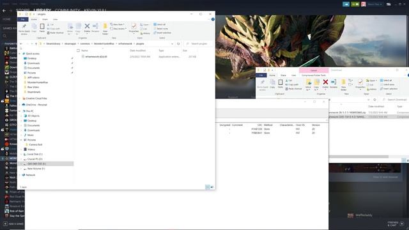Click Search Downloads field
The image size is (409, 230).
(395, 100)
